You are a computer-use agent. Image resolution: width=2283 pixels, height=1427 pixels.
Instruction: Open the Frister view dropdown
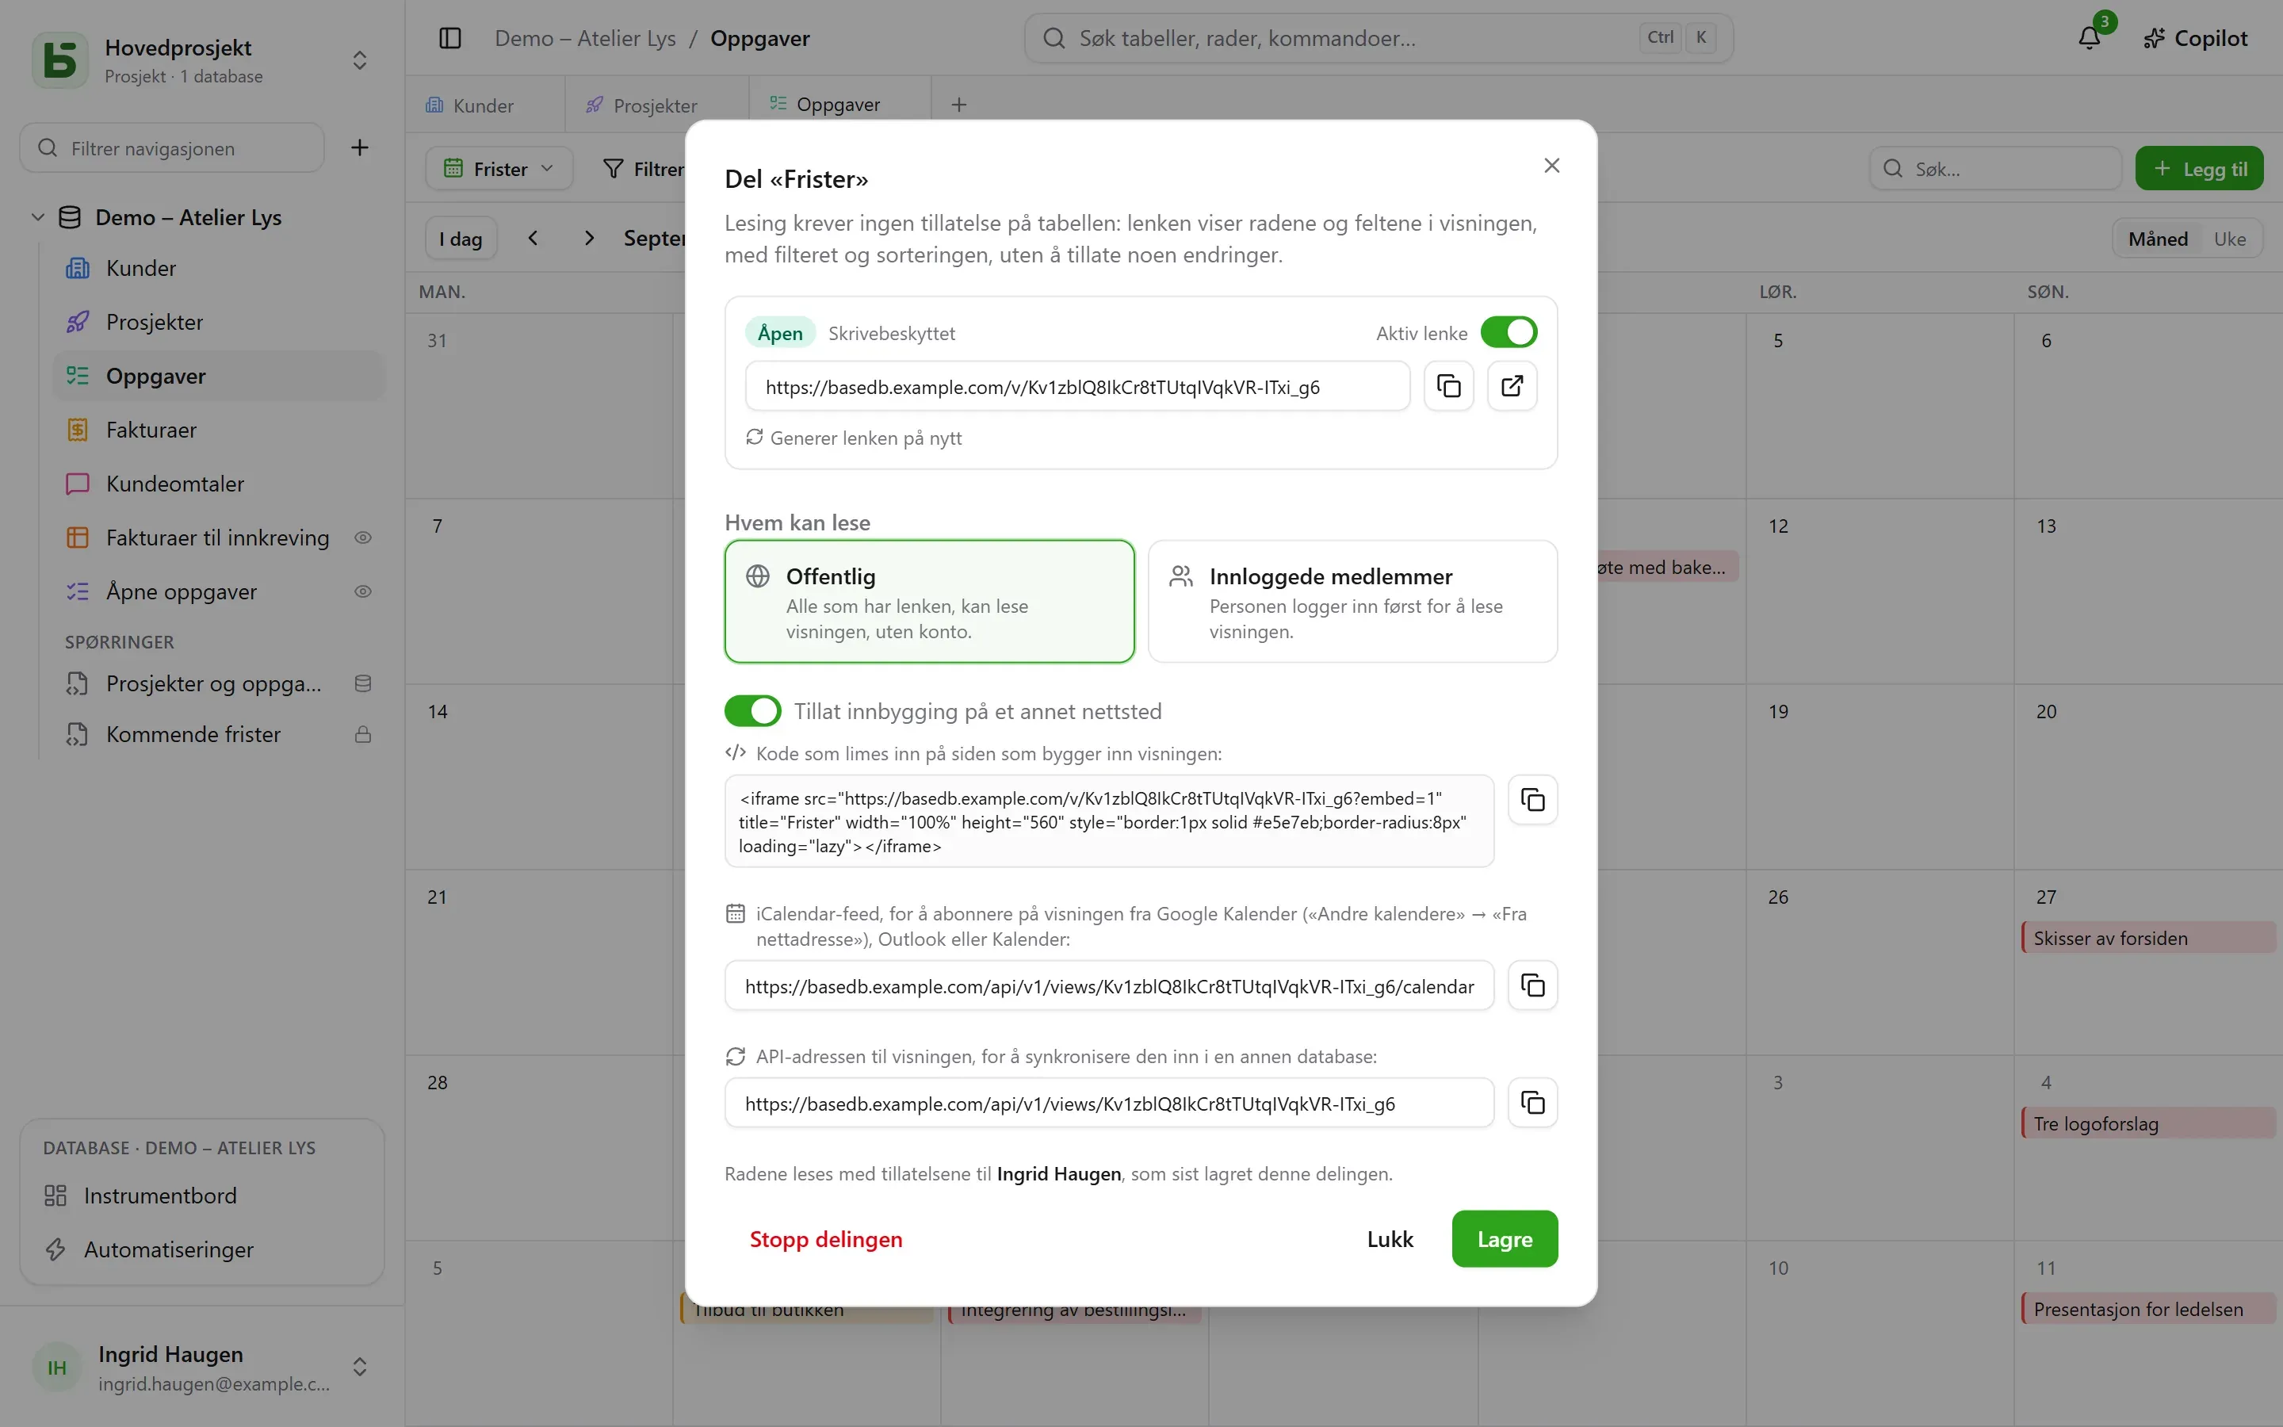[499, 169]
